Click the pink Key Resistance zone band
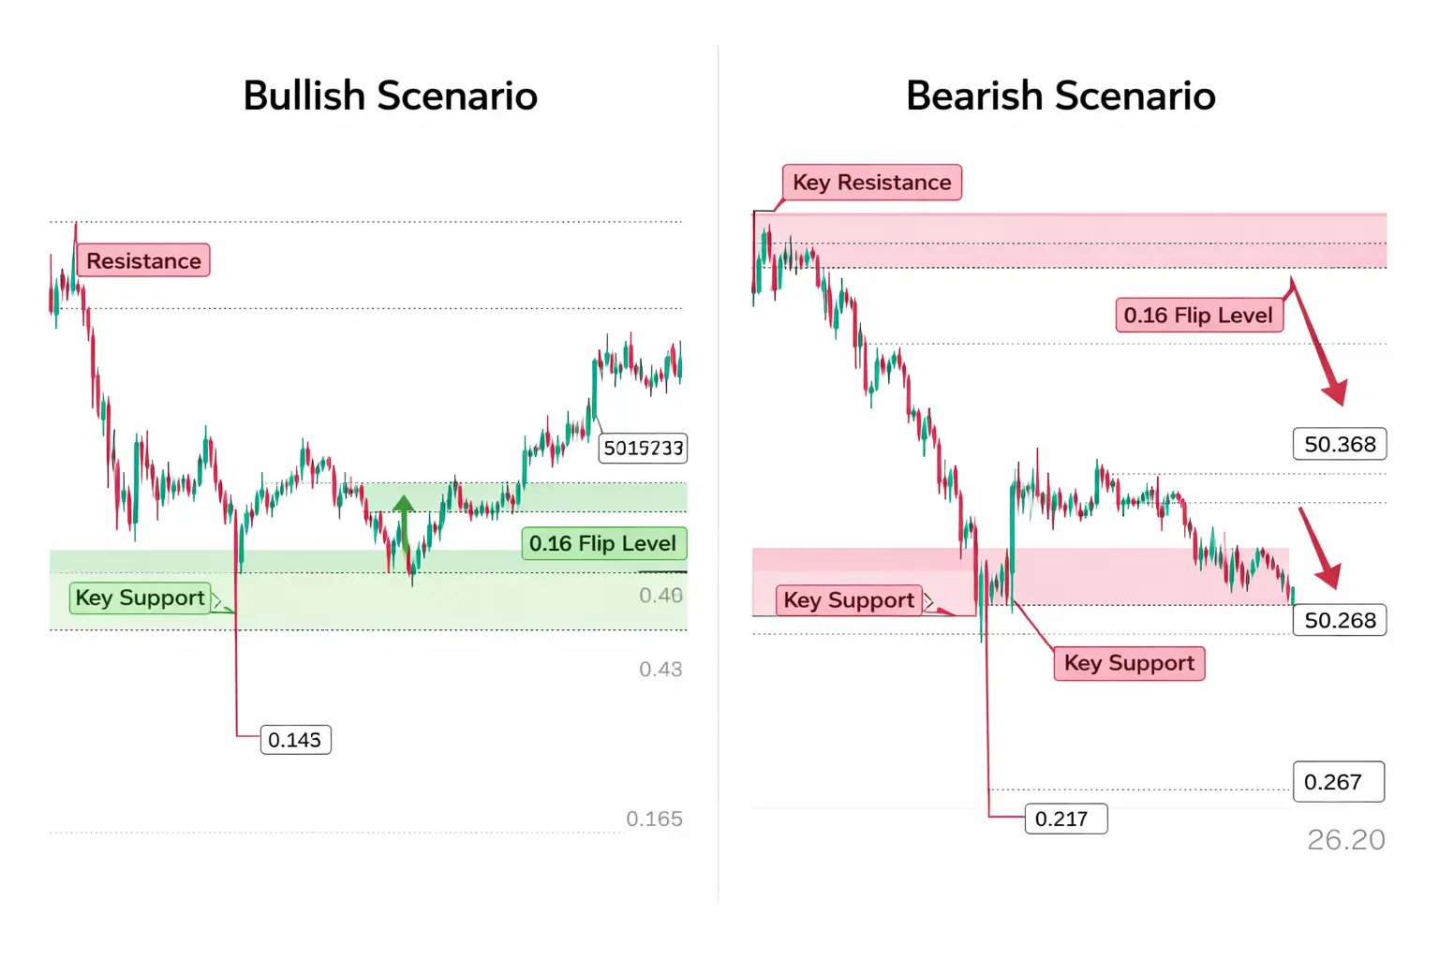This screenshot has width=1439, height=959. [1070, 241]
